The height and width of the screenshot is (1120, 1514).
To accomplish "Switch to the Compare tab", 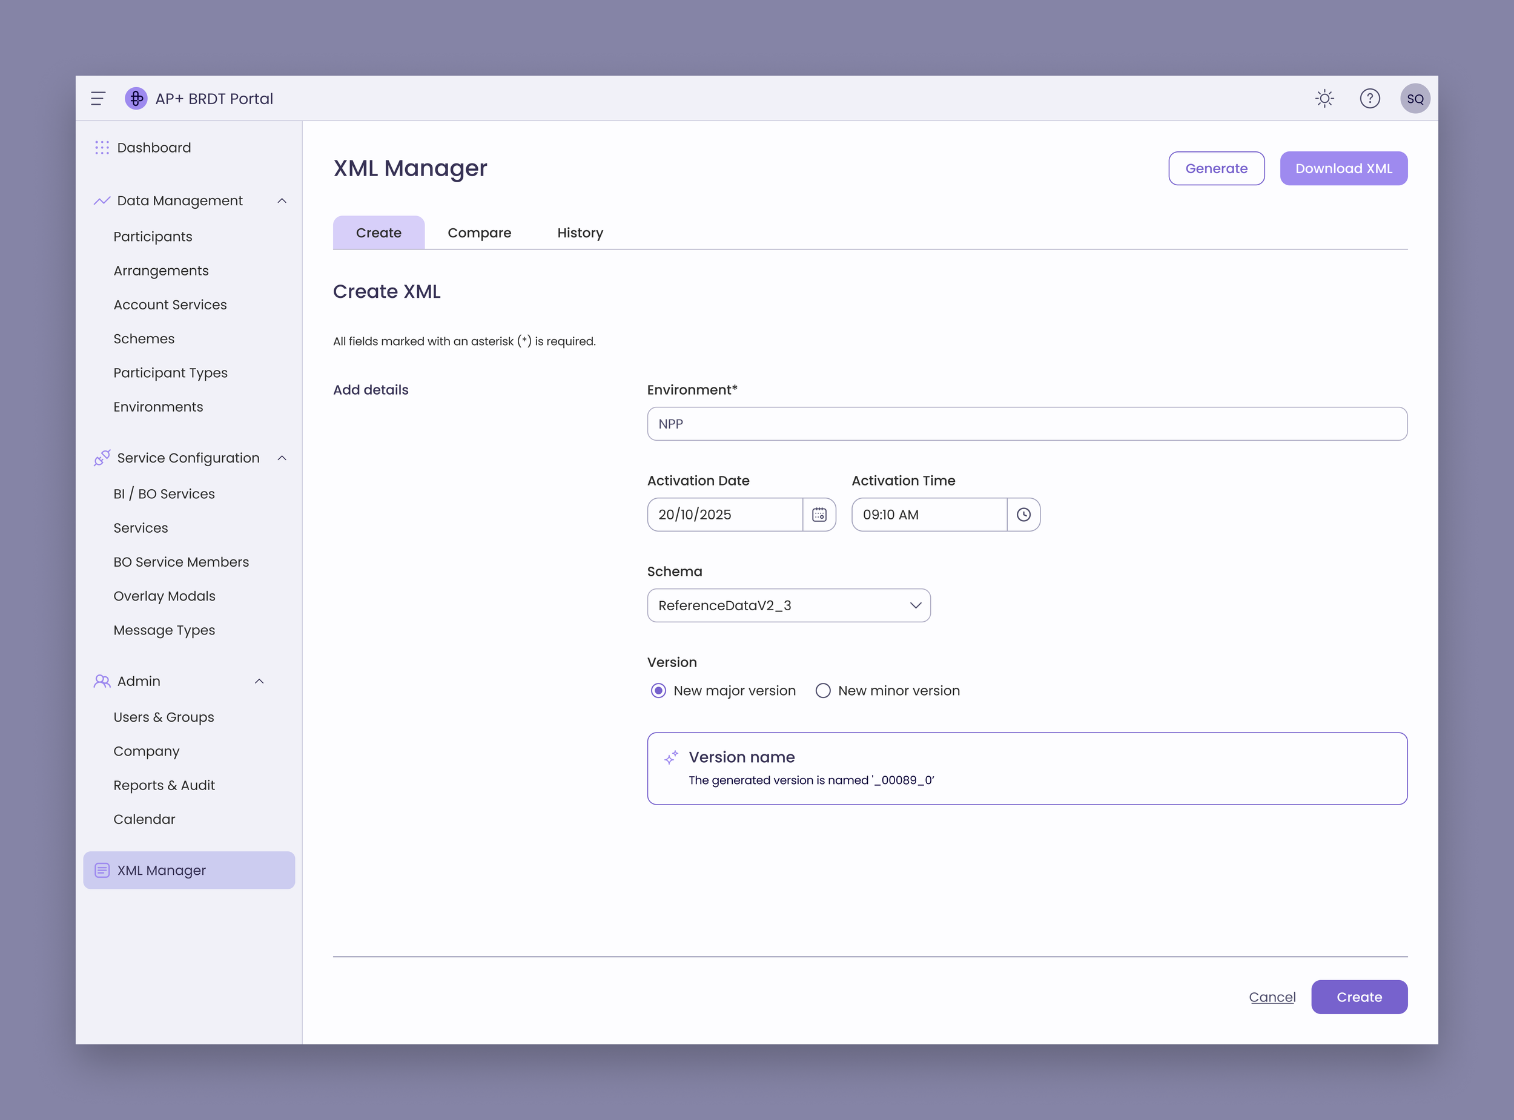I will (480, 232).
